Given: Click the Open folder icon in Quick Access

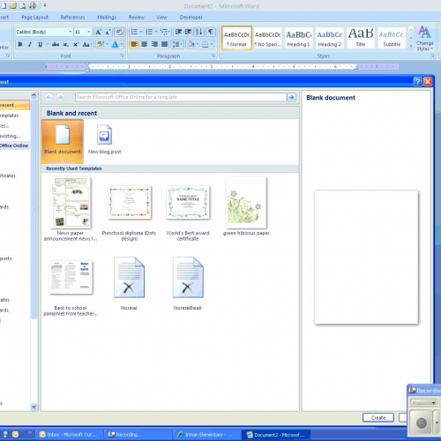Looking at the screenshot, I should pos(13,5).
